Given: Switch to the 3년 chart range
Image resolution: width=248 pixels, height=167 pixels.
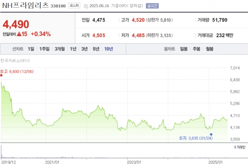Looking at the screenshot, I should [x=85, y=49].
